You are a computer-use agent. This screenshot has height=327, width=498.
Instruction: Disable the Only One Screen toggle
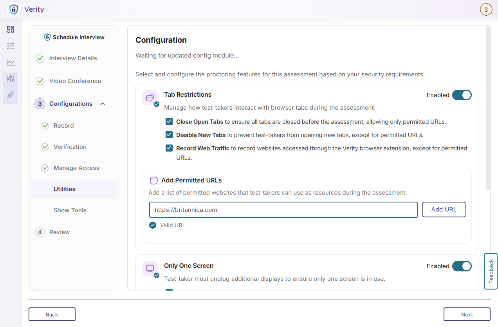tap(462, 266)
